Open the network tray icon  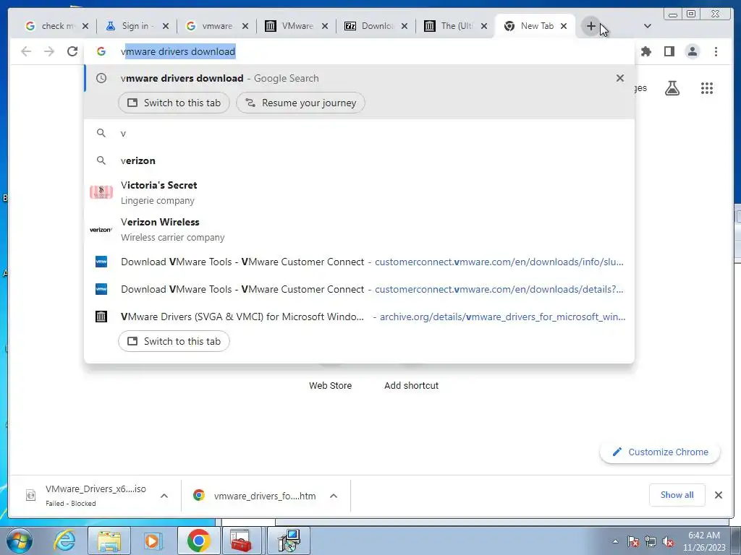pyautogui.click(x=651, y=541)
